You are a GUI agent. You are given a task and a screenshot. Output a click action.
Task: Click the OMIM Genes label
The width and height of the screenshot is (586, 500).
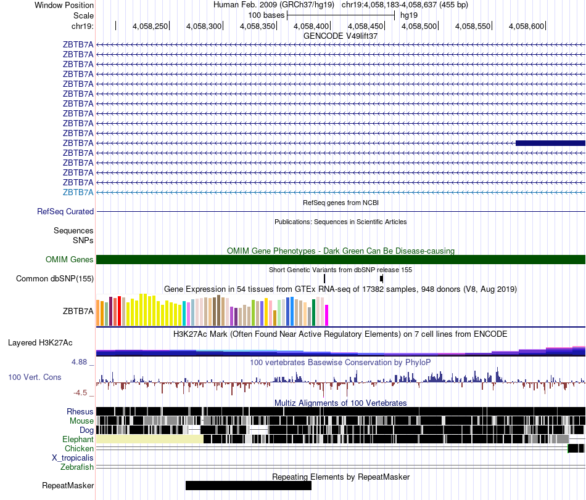tap(69, 259)
